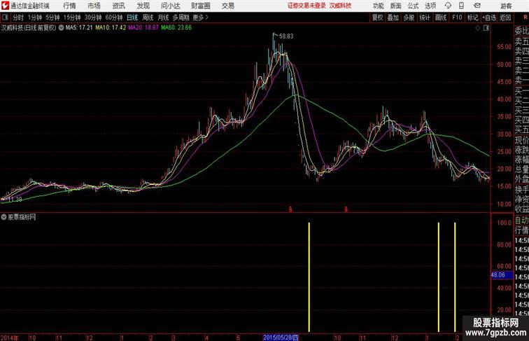Switch to 多周期 view
The height and width of the screenshot is (341, 529).
point(181,18)
